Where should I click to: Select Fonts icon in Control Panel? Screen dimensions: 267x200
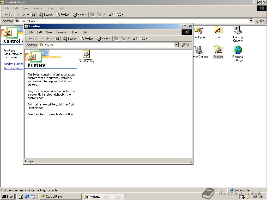pos(218,33)
